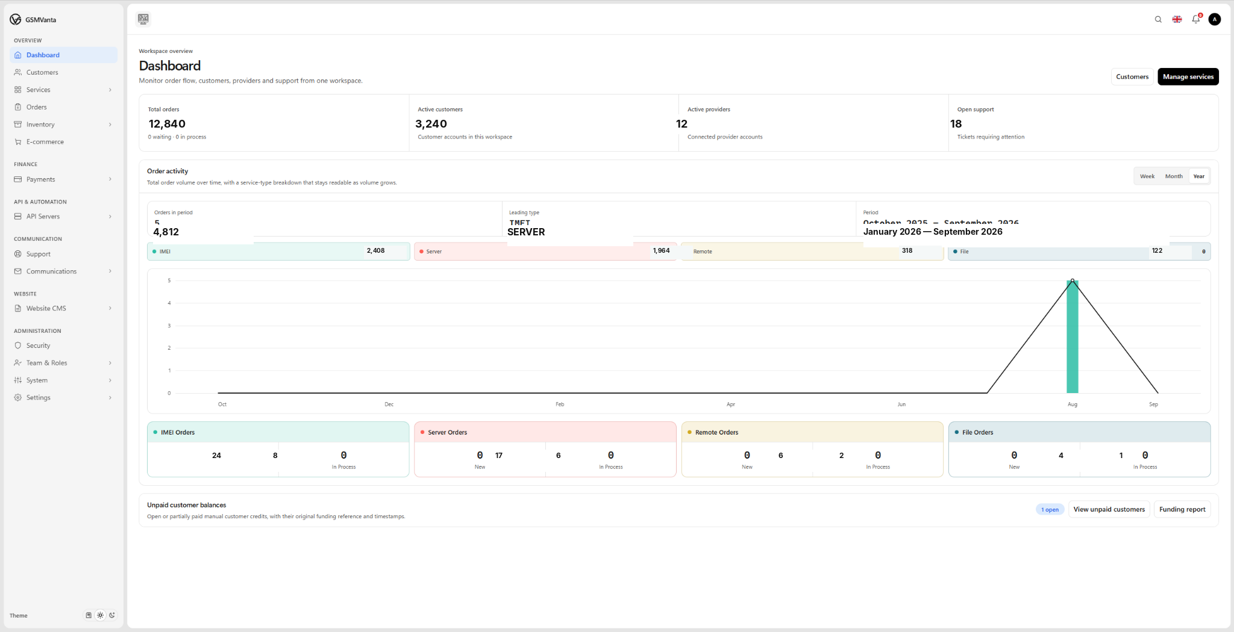
Task: Expand the Team & Roles chevron
Action: click(x=110, y=363)
